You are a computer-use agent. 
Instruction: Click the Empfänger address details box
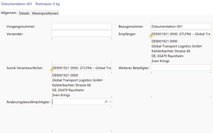181,51
